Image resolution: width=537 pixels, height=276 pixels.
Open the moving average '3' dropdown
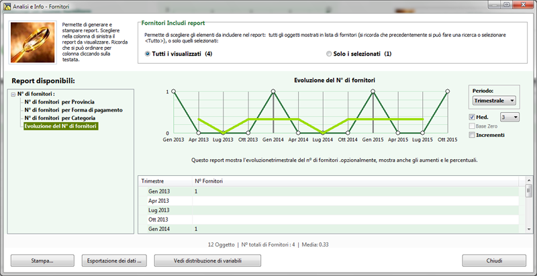(509, 117)
